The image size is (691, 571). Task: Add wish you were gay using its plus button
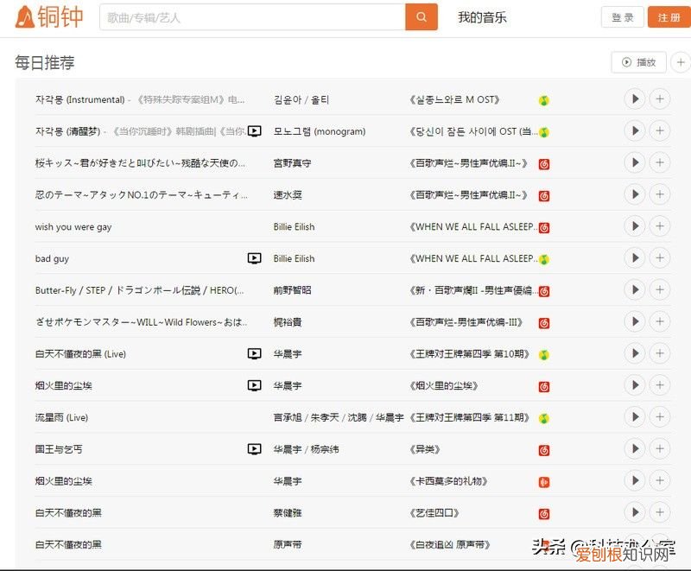tap(661, 226)
